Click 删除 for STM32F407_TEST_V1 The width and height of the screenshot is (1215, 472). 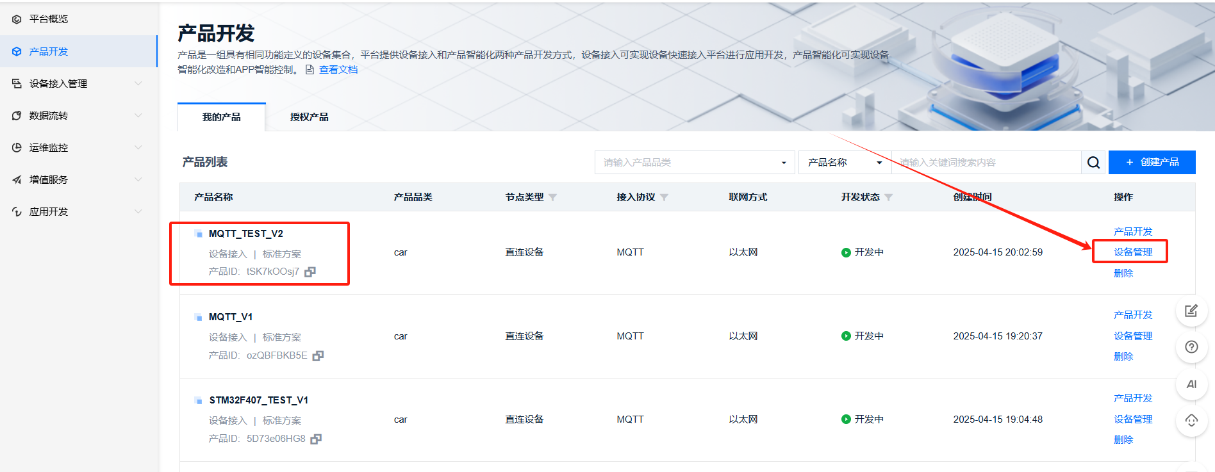(x=1123, y=439)
